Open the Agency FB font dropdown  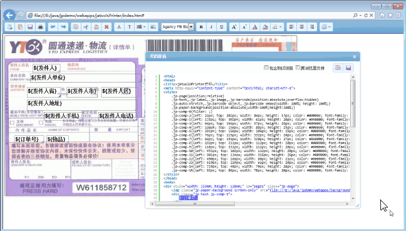[191, 27]
